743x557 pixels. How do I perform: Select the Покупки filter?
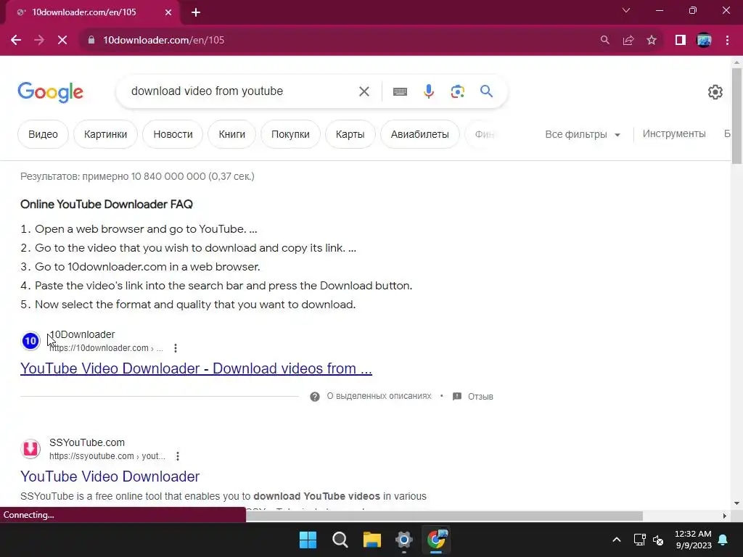(x=290, y=134)
